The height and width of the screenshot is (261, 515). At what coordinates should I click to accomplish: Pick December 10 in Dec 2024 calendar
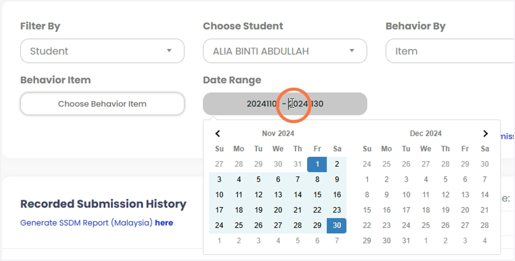[x=406, y=195]
